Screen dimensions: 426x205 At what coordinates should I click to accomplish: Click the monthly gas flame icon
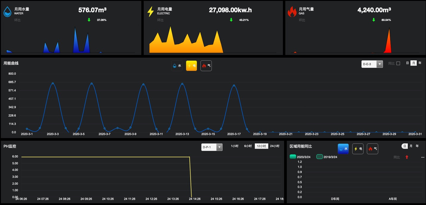[292, 12]
